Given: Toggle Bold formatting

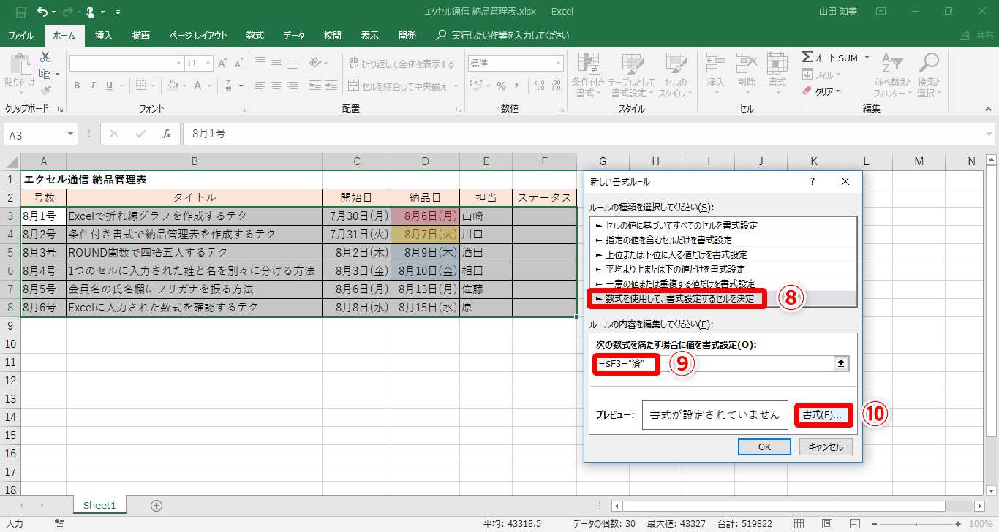Looking at the screenshot, I should (77, 85).
